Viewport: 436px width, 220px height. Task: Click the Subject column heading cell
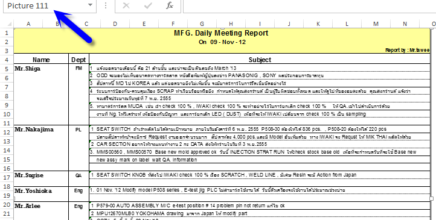(260, 60)
